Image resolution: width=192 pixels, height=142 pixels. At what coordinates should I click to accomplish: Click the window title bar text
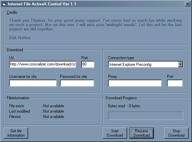[42, 4]
